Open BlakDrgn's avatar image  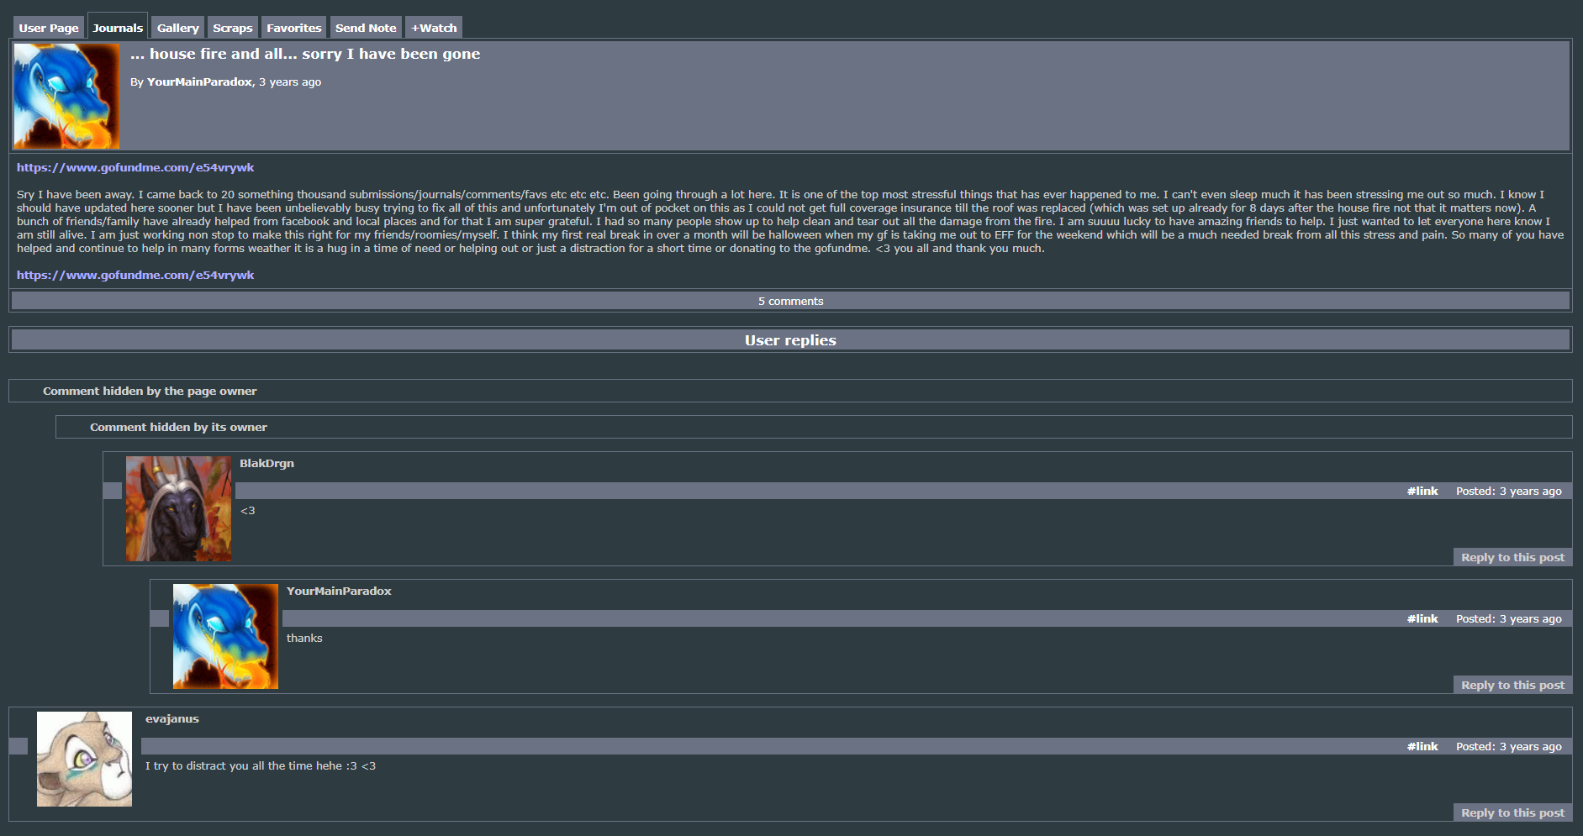point(178,508)
